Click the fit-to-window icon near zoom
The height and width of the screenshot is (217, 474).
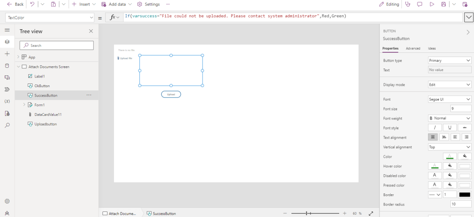point(371,213)
